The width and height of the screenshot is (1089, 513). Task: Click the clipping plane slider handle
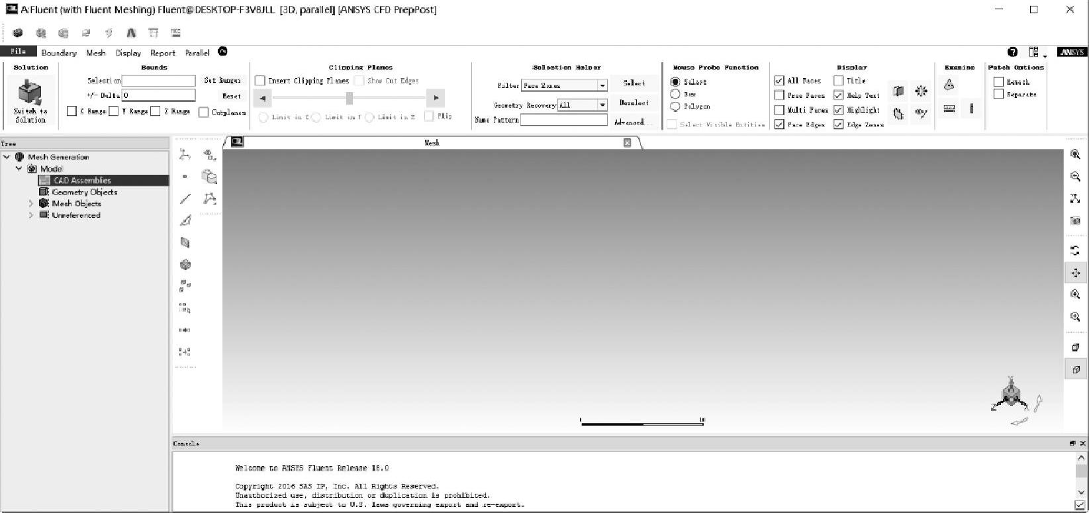(349, 98)
